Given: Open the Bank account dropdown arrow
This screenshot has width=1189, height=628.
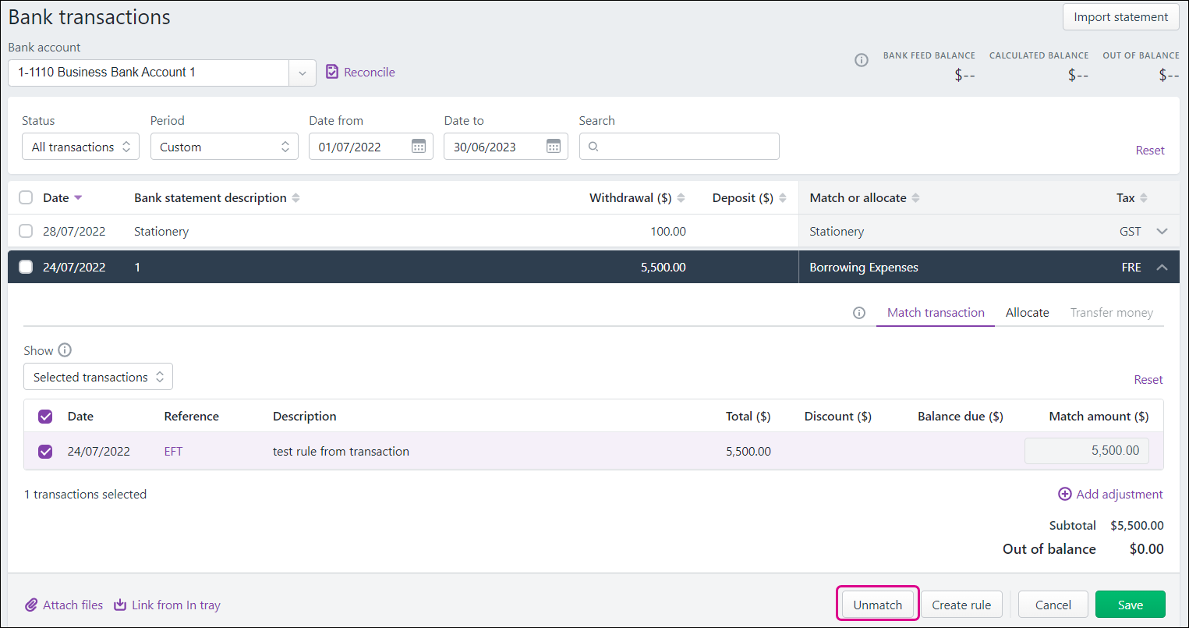Looking at the screenshot, I should click(303, 73).
